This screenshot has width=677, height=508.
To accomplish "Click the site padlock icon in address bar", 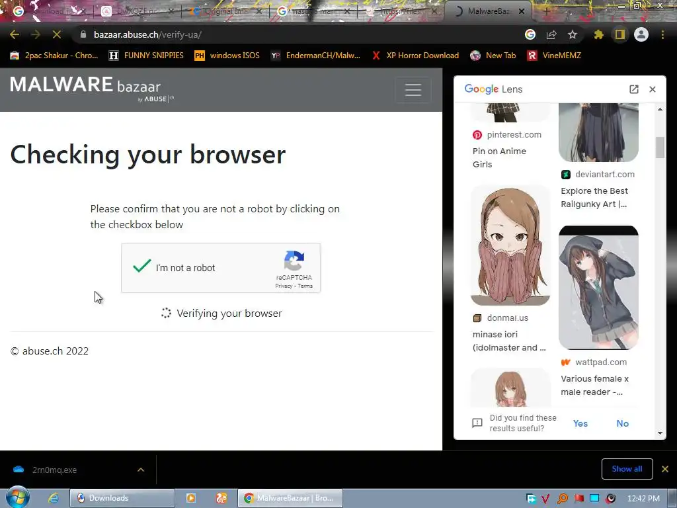I will click(83, 34).
